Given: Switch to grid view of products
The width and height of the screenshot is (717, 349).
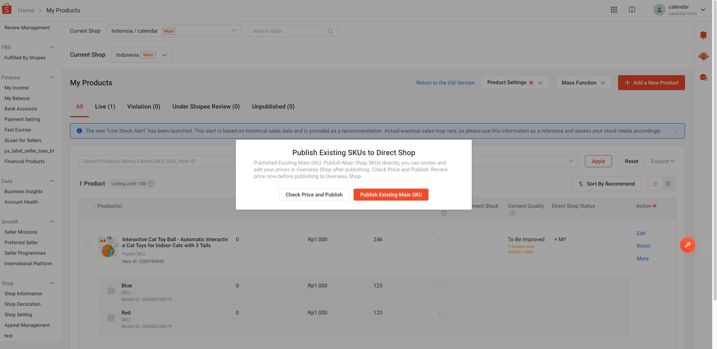Looking at the screenshot, I should (x=668, y=184).
